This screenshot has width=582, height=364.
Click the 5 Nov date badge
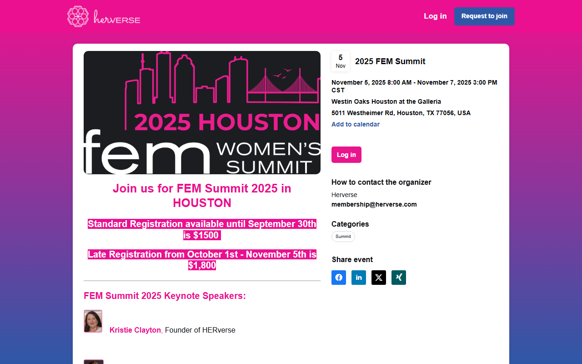(341, 61)
